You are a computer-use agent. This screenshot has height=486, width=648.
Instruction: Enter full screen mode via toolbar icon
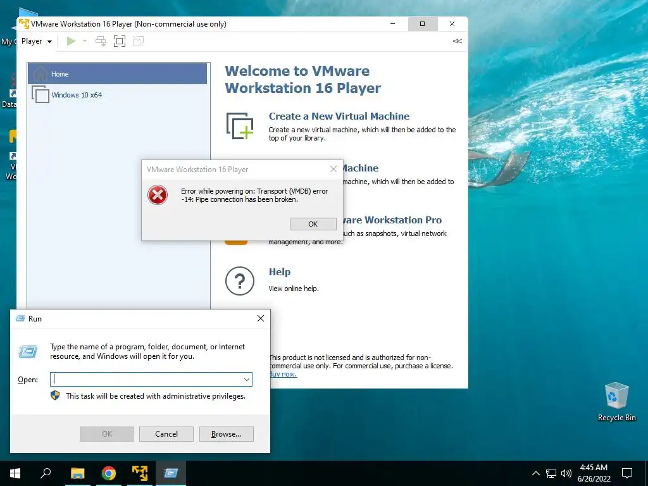click(x=120, y=41)
